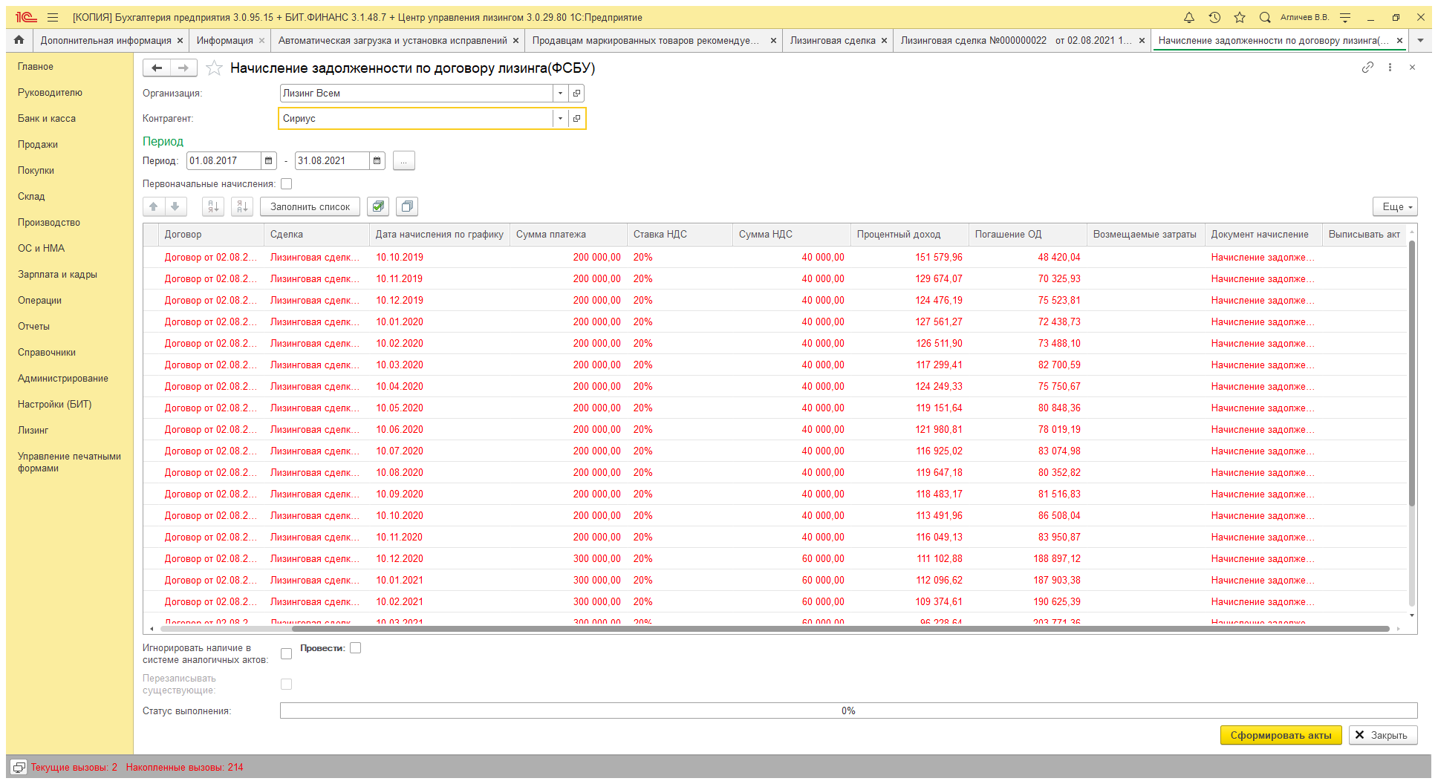Expand the Контрагент dropdown list
Screen dimensions: 1438x784
[560, 119]
